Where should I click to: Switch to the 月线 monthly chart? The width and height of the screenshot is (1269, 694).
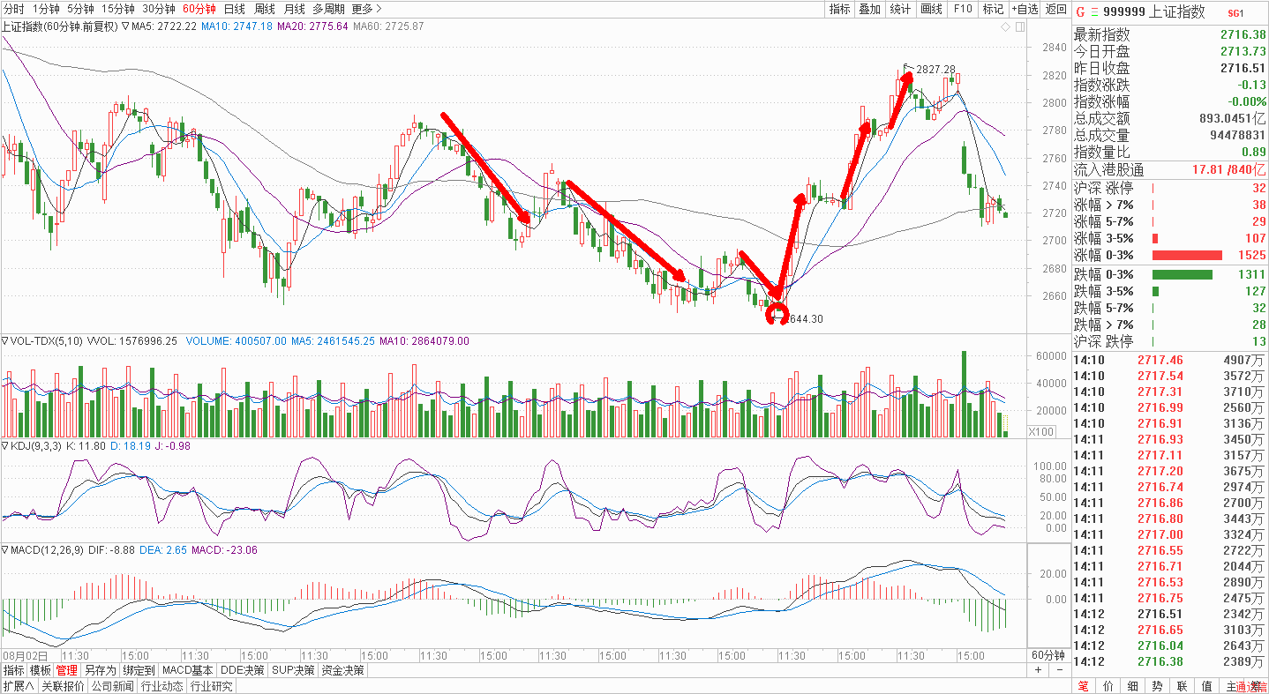click(294, 9)
